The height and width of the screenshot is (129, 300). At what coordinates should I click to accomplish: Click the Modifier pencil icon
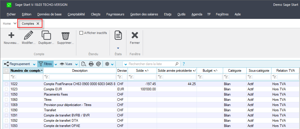click(29, 35)
